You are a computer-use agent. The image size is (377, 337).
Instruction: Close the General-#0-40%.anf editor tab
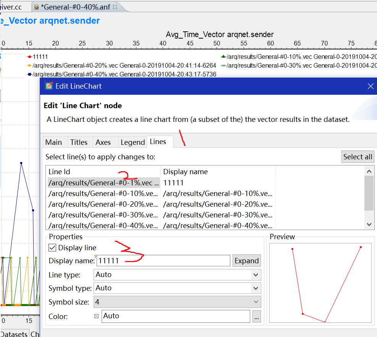[115, 7]
